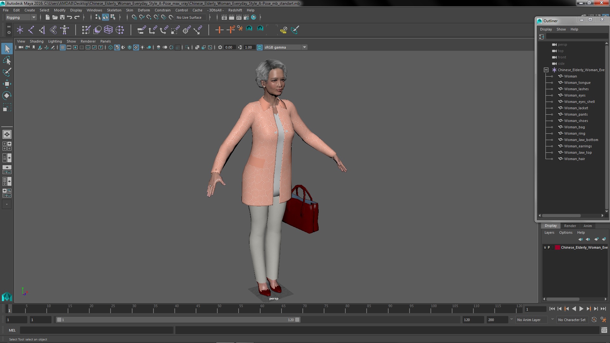The width and height of the screenshot is (610, 343).
Task: Click the Undo arrow icon
Action: pyautogui.click(x=70, y=17)
